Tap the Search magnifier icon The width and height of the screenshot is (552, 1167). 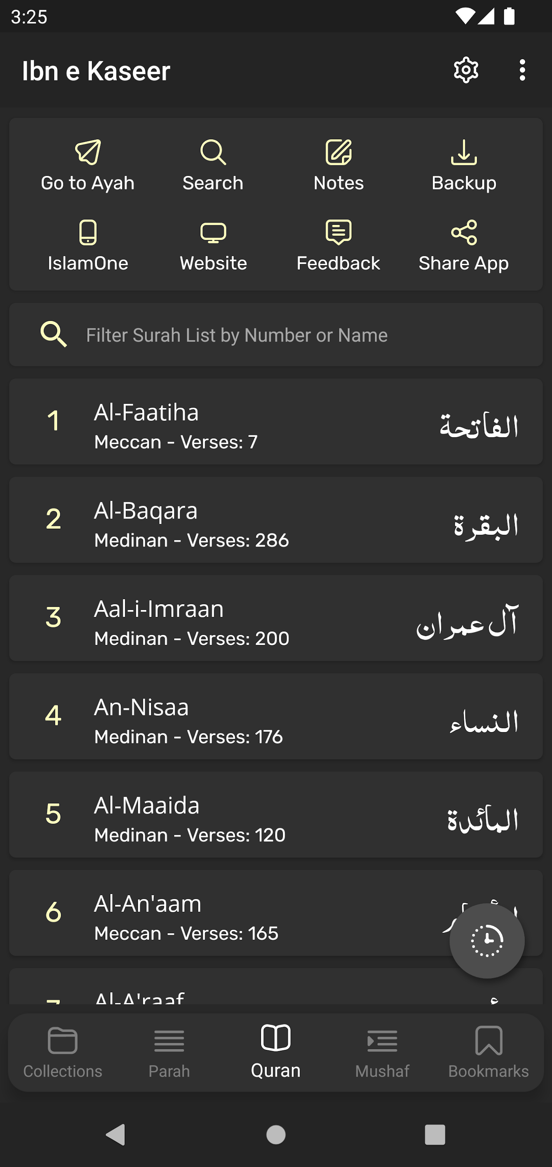point(213,152)
